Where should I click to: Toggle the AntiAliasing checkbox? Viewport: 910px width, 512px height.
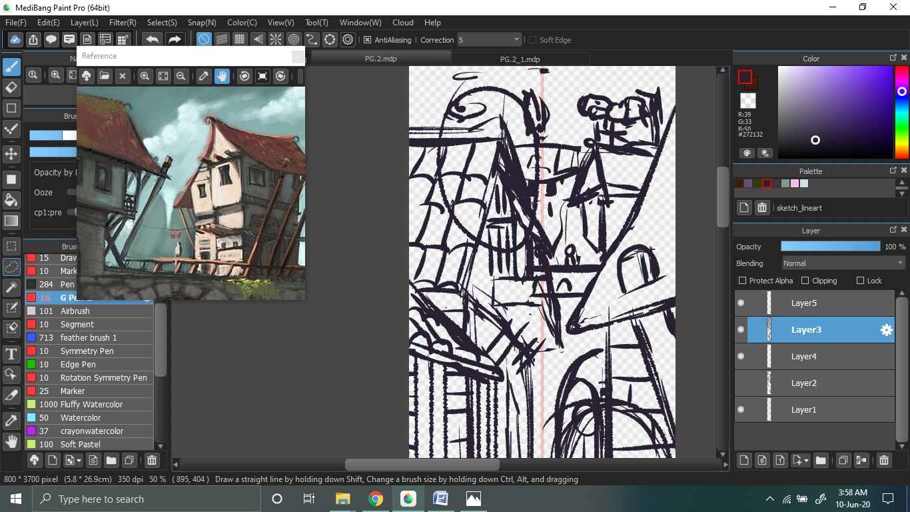pos(367,40)
